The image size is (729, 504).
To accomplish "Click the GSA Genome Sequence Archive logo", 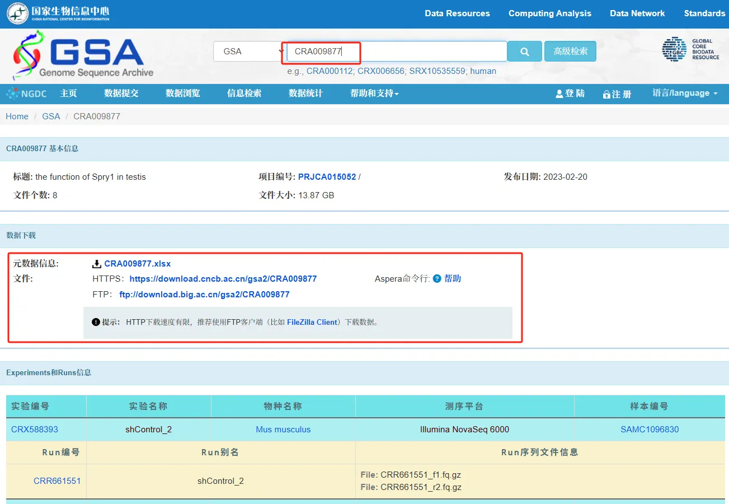I will click(83, 55).
